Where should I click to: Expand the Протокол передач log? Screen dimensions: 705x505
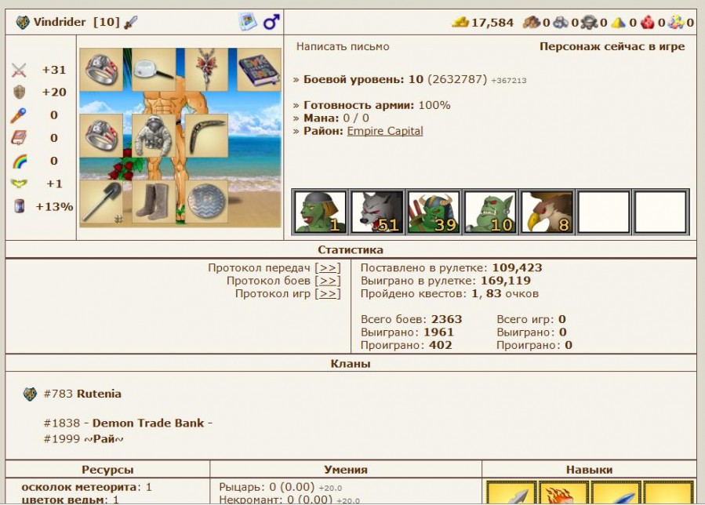tap(327, 267)
